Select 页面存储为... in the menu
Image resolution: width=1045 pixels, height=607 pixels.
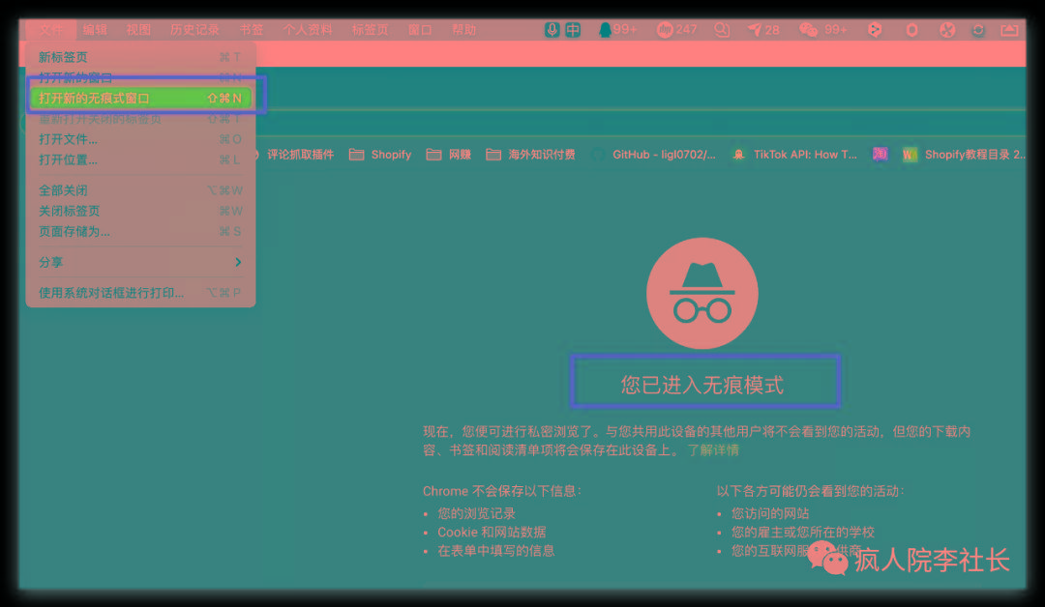pos(75,231)
